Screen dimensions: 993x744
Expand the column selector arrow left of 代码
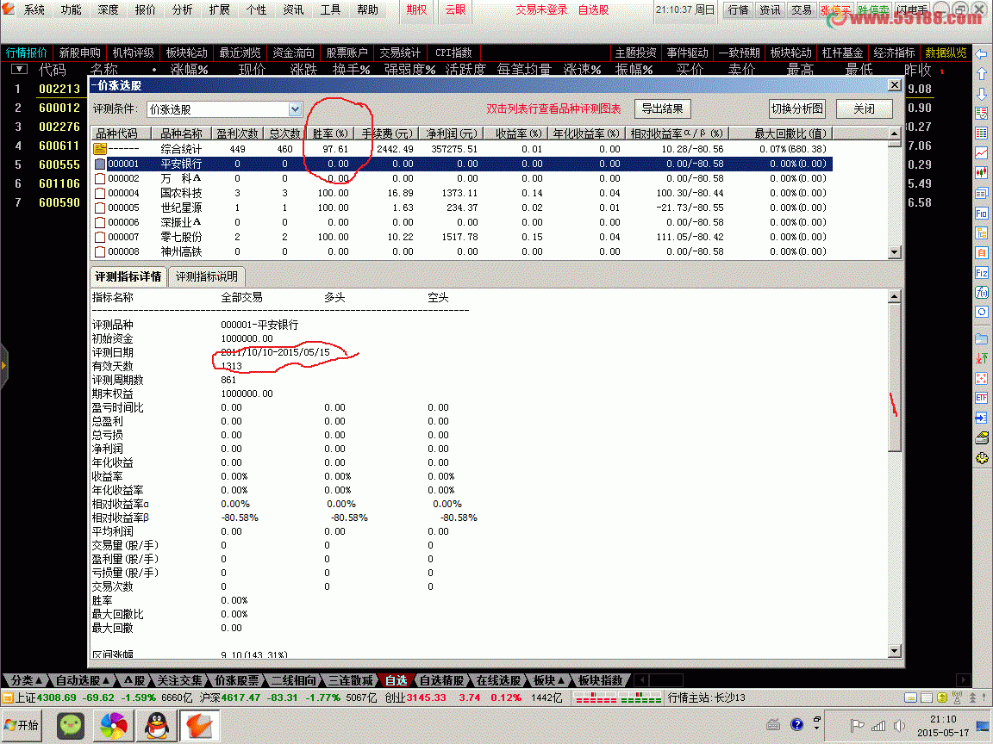click(x=19, y=69)
